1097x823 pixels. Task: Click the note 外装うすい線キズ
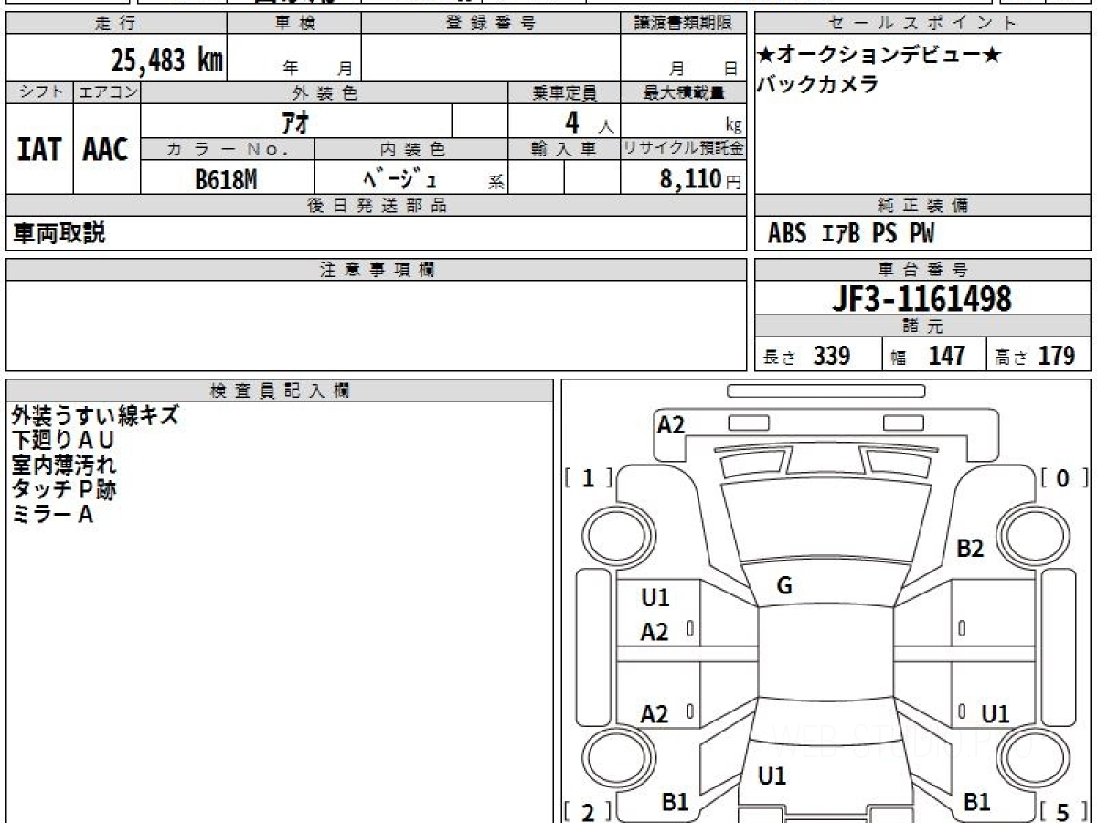pos(95,416)
